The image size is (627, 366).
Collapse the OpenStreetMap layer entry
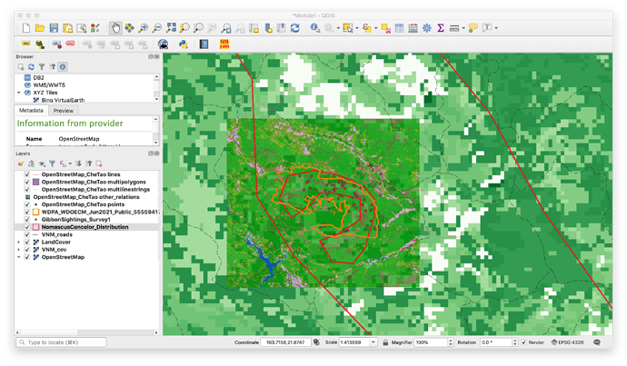click(x=19, y=257)
